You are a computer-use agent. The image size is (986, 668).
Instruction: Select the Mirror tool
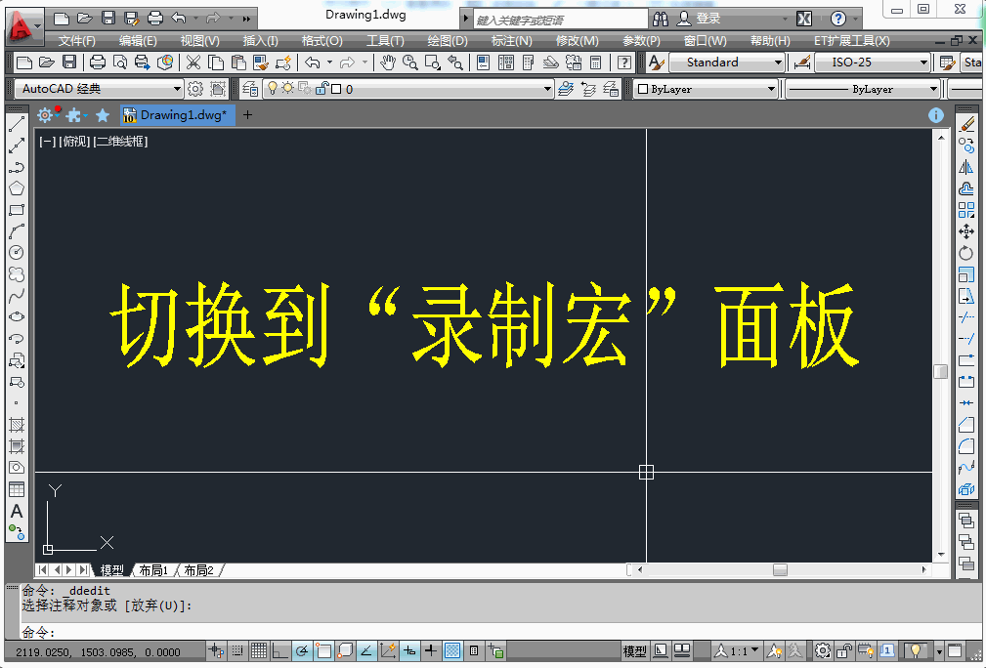point(966,167)
